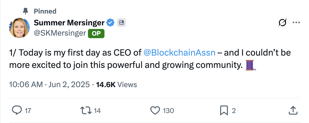Screen dimensions: 309x123
Task: Click the Pinned label text
Action: pyautogui.click(x=45, y=11)
